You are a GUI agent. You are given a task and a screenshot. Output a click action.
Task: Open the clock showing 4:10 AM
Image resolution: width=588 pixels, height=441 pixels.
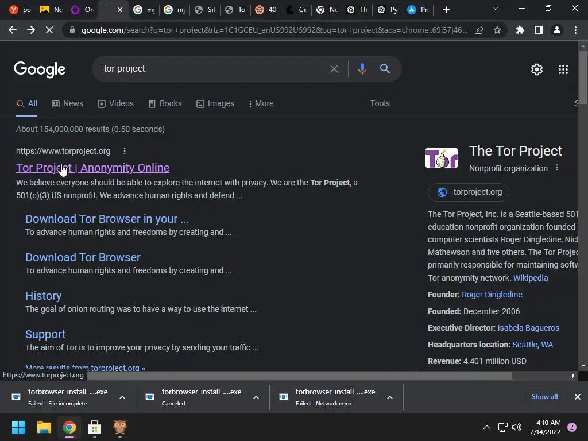[546, 427]
